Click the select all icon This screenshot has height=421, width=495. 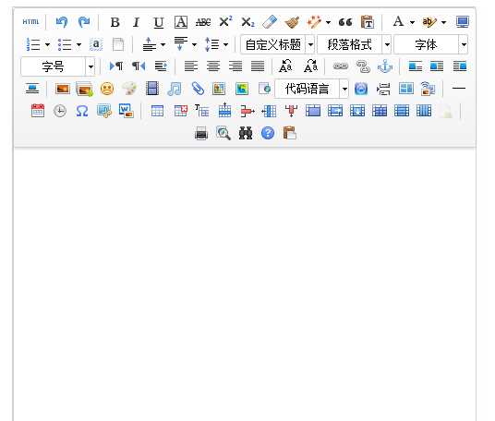click(x=96, y=44)
